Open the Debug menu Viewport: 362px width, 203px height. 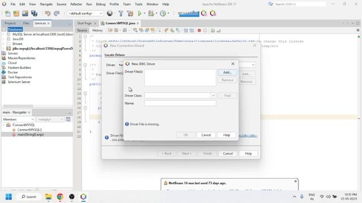(101, 4)
